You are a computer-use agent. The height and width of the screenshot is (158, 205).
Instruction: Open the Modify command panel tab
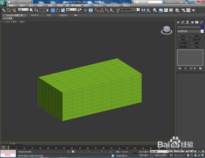[x=183, y=23]
